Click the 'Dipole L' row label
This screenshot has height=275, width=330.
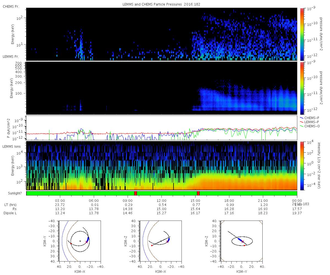pos(10,213)
